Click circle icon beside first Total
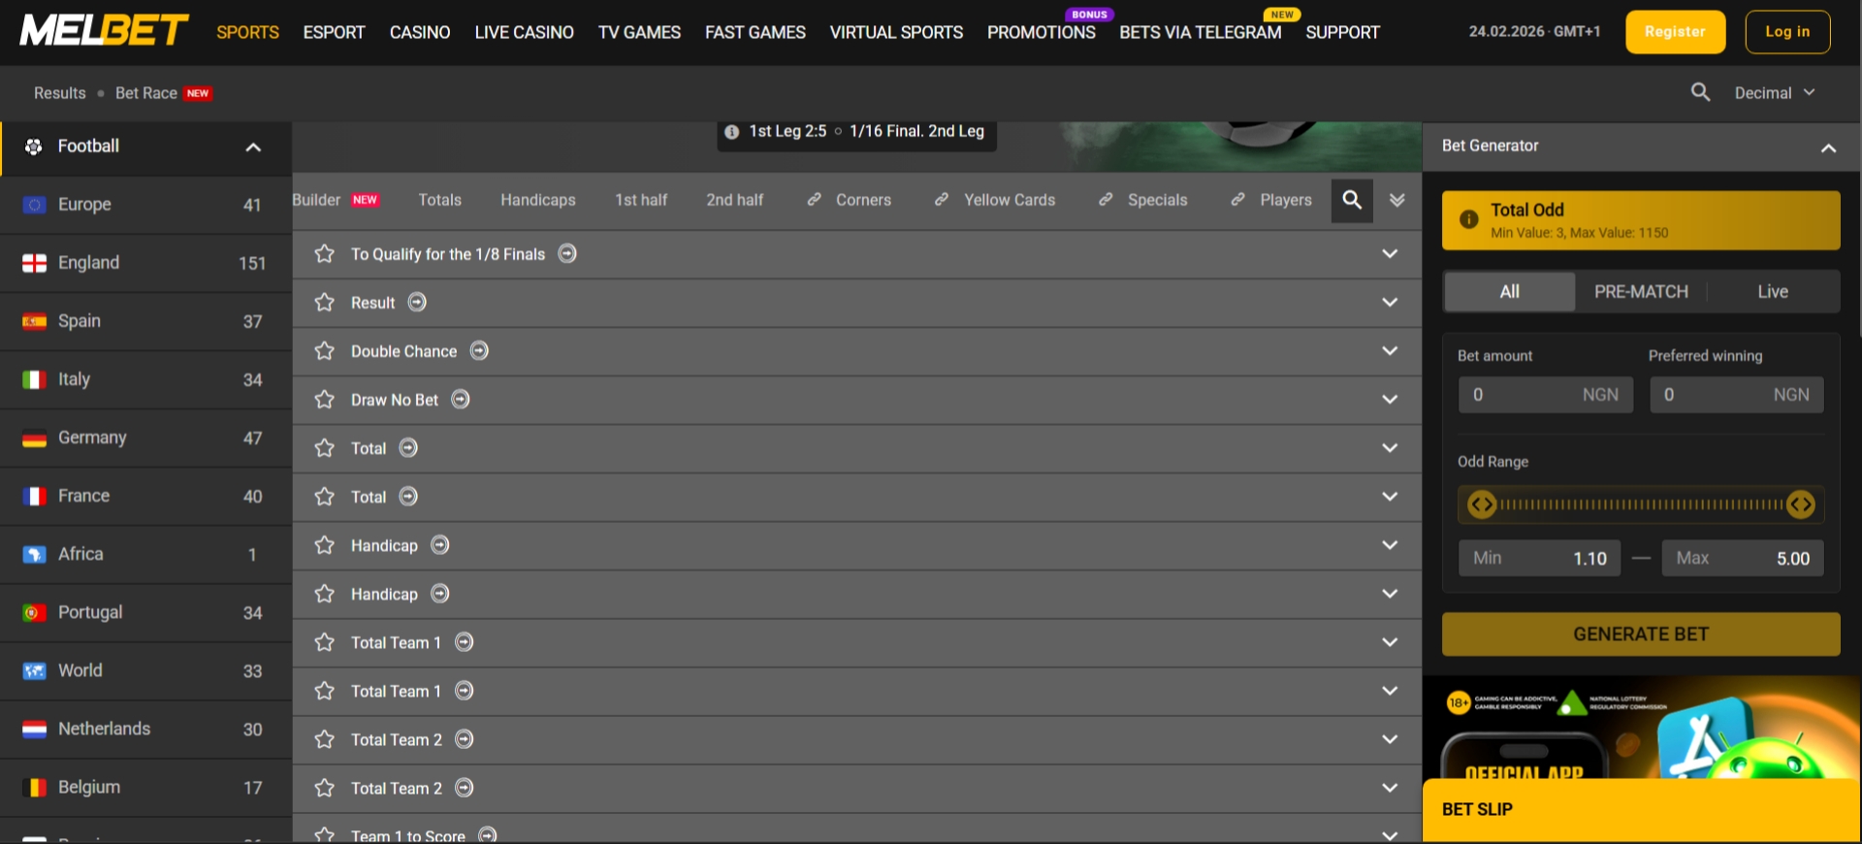Viewport: 1862px width, 844px height. click(x=408, y=447)
